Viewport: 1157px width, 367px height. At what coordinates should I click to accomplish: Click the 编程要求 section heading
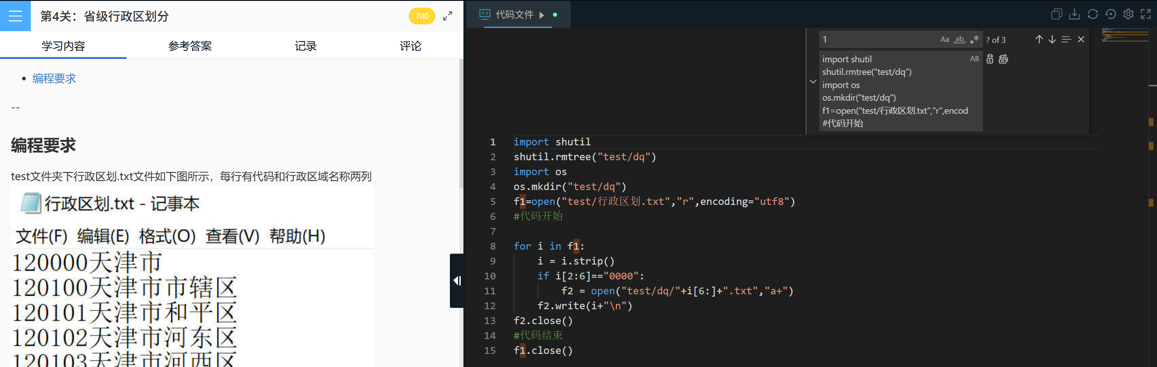click(x=43, y=145)
